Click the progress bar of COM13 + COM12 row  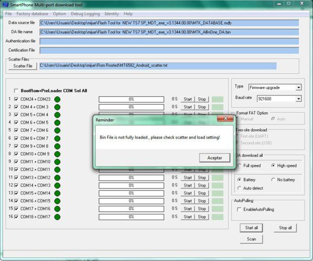pos(131,178)
